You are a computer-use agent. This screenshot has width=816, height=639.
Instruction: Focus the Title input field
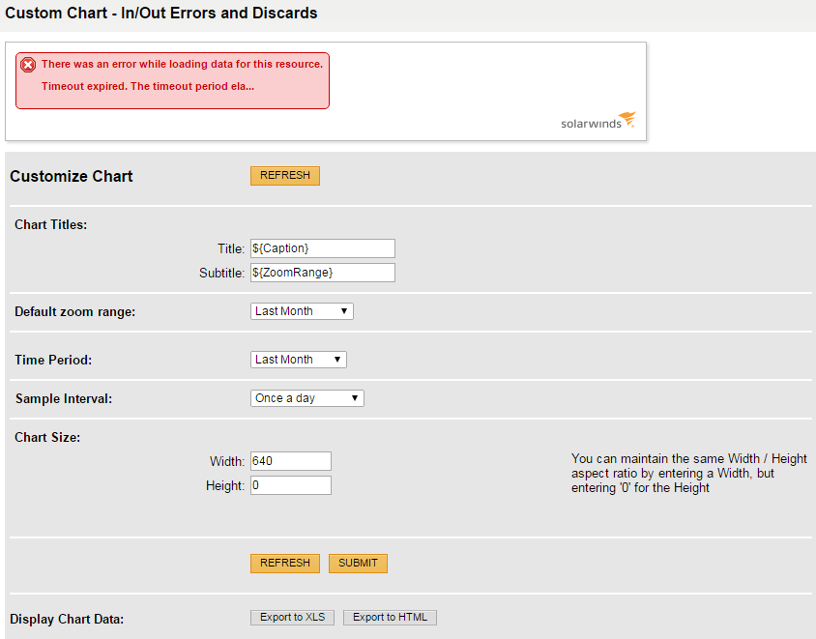click(x=323, y=248)
